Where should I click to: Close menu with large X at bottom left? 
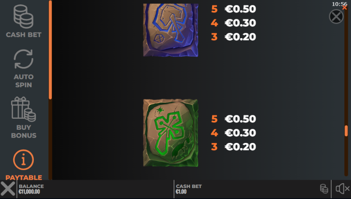coord(8,189)
